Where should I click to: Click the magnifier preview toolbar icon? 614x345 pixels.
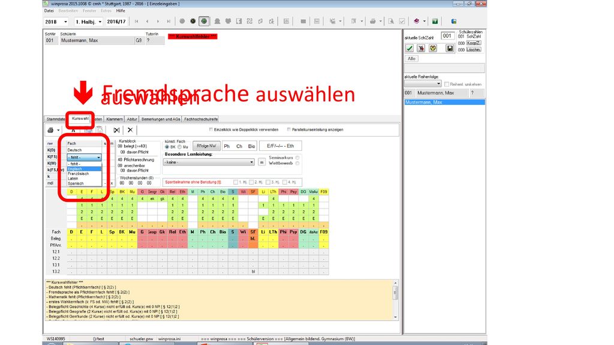tap(391, 21)
